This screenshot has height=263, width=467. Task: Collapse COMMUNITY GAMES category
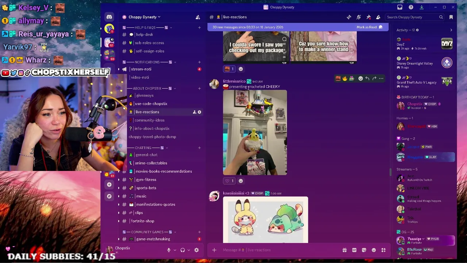(150, 232)
